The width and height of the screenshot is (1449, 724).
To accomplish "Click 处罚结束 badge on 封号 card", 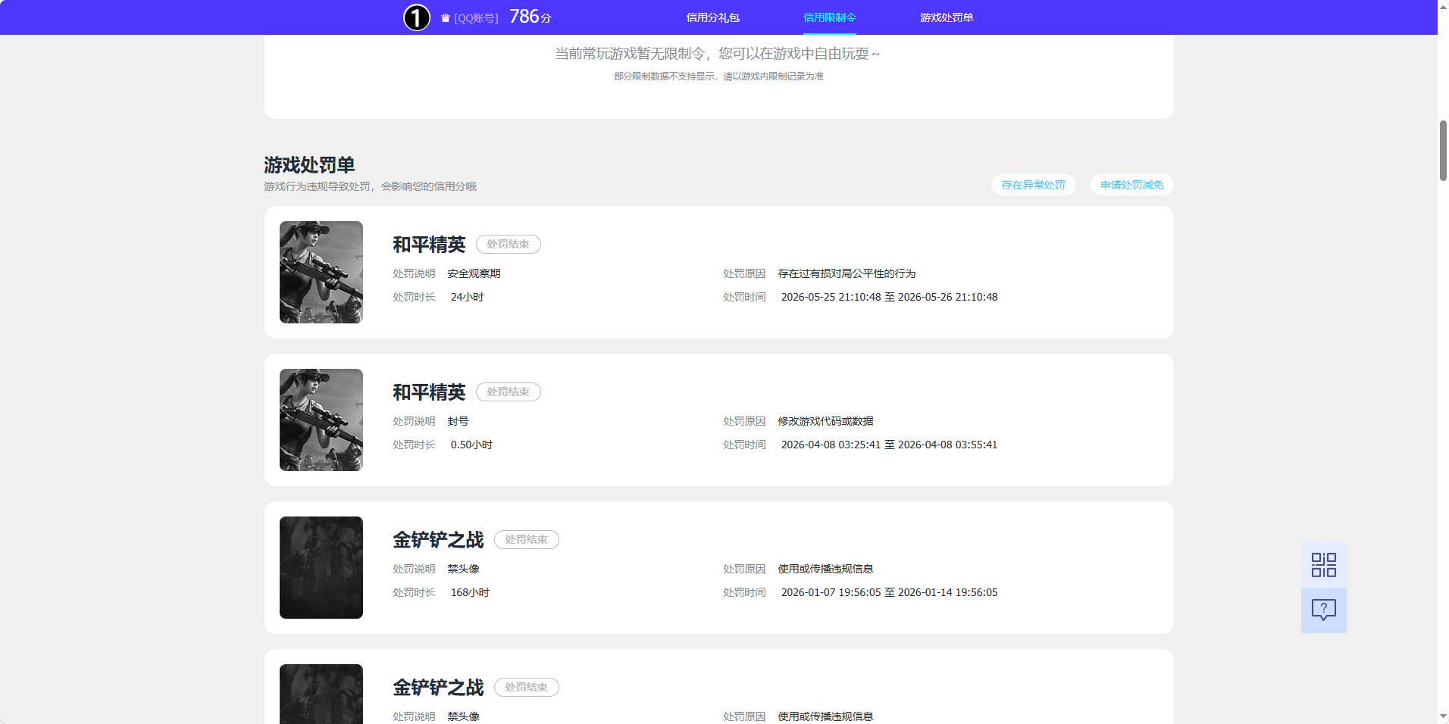I will coord(508,392).
